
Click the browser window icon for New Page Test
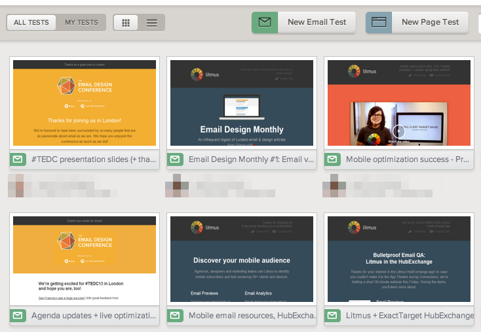pyautogui.click(x=379, y=22)
